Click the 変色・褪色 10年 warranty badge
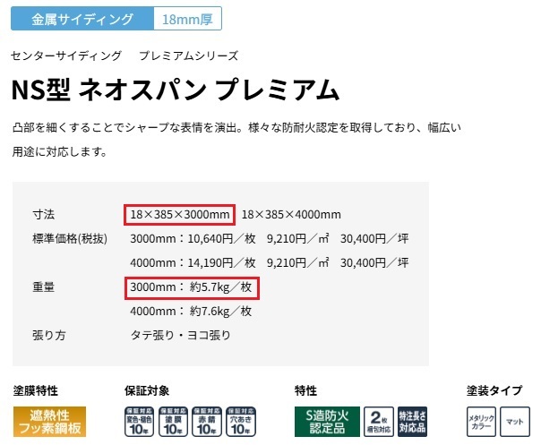The width and height of the screenshot is (541, 445). click(x=139, y=422)
